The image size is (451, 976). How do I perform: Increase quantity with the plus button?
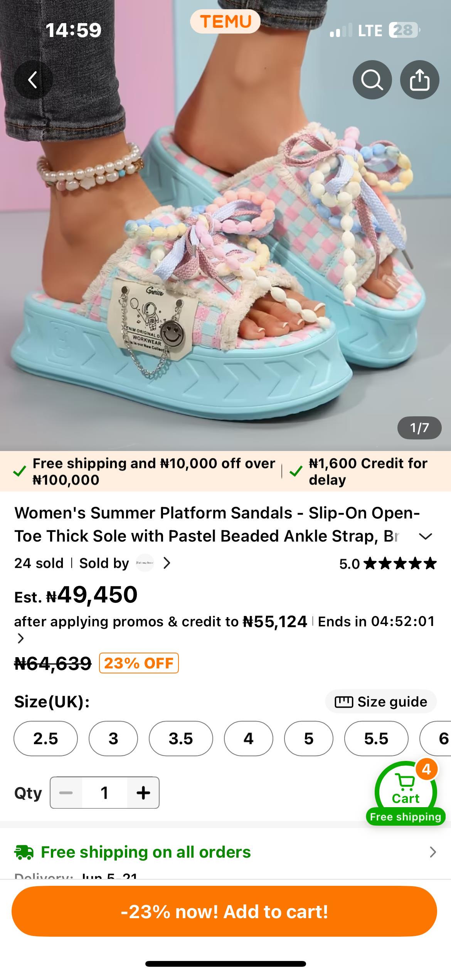tap(143, 793)
